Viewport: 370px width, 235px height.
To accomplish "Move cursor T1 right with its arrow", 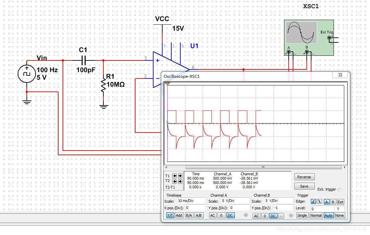I will click(180, 176).
